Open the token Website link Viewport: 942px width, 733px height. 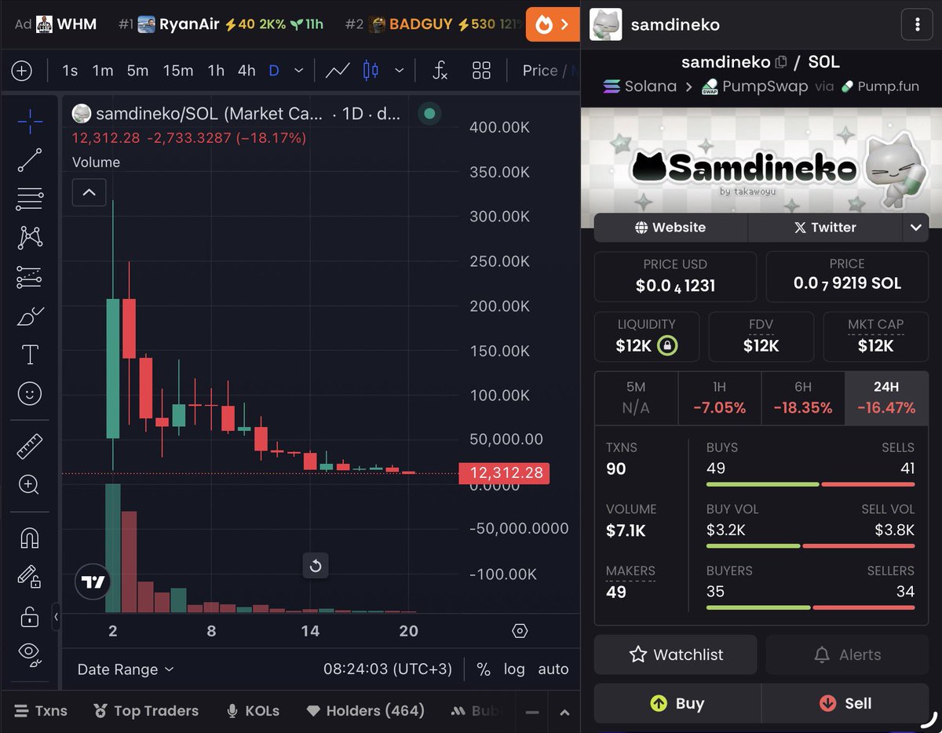(670, 228)
